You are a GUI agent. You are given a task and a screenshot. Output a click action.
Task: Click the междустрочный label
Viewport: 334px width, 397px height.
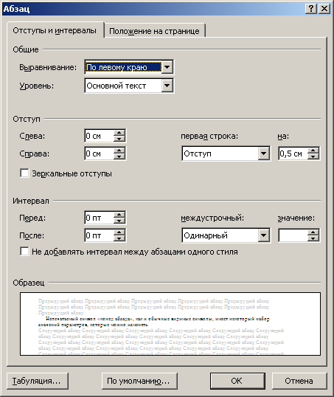[x=212, y=218]
